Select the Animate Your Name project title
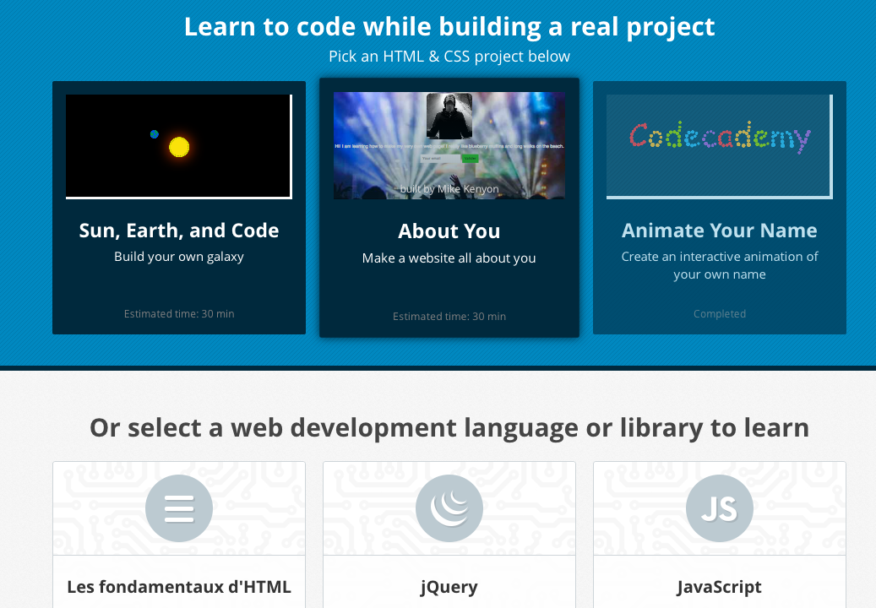Screen dimensions: 876x608 720,231
